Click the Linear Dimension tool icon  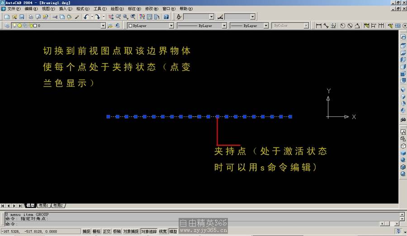(319, 26)
